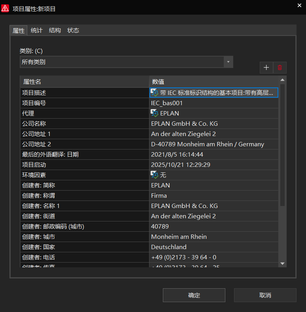
Task: Click the IEC_bas001 value cell
Action: pos(214,103)
